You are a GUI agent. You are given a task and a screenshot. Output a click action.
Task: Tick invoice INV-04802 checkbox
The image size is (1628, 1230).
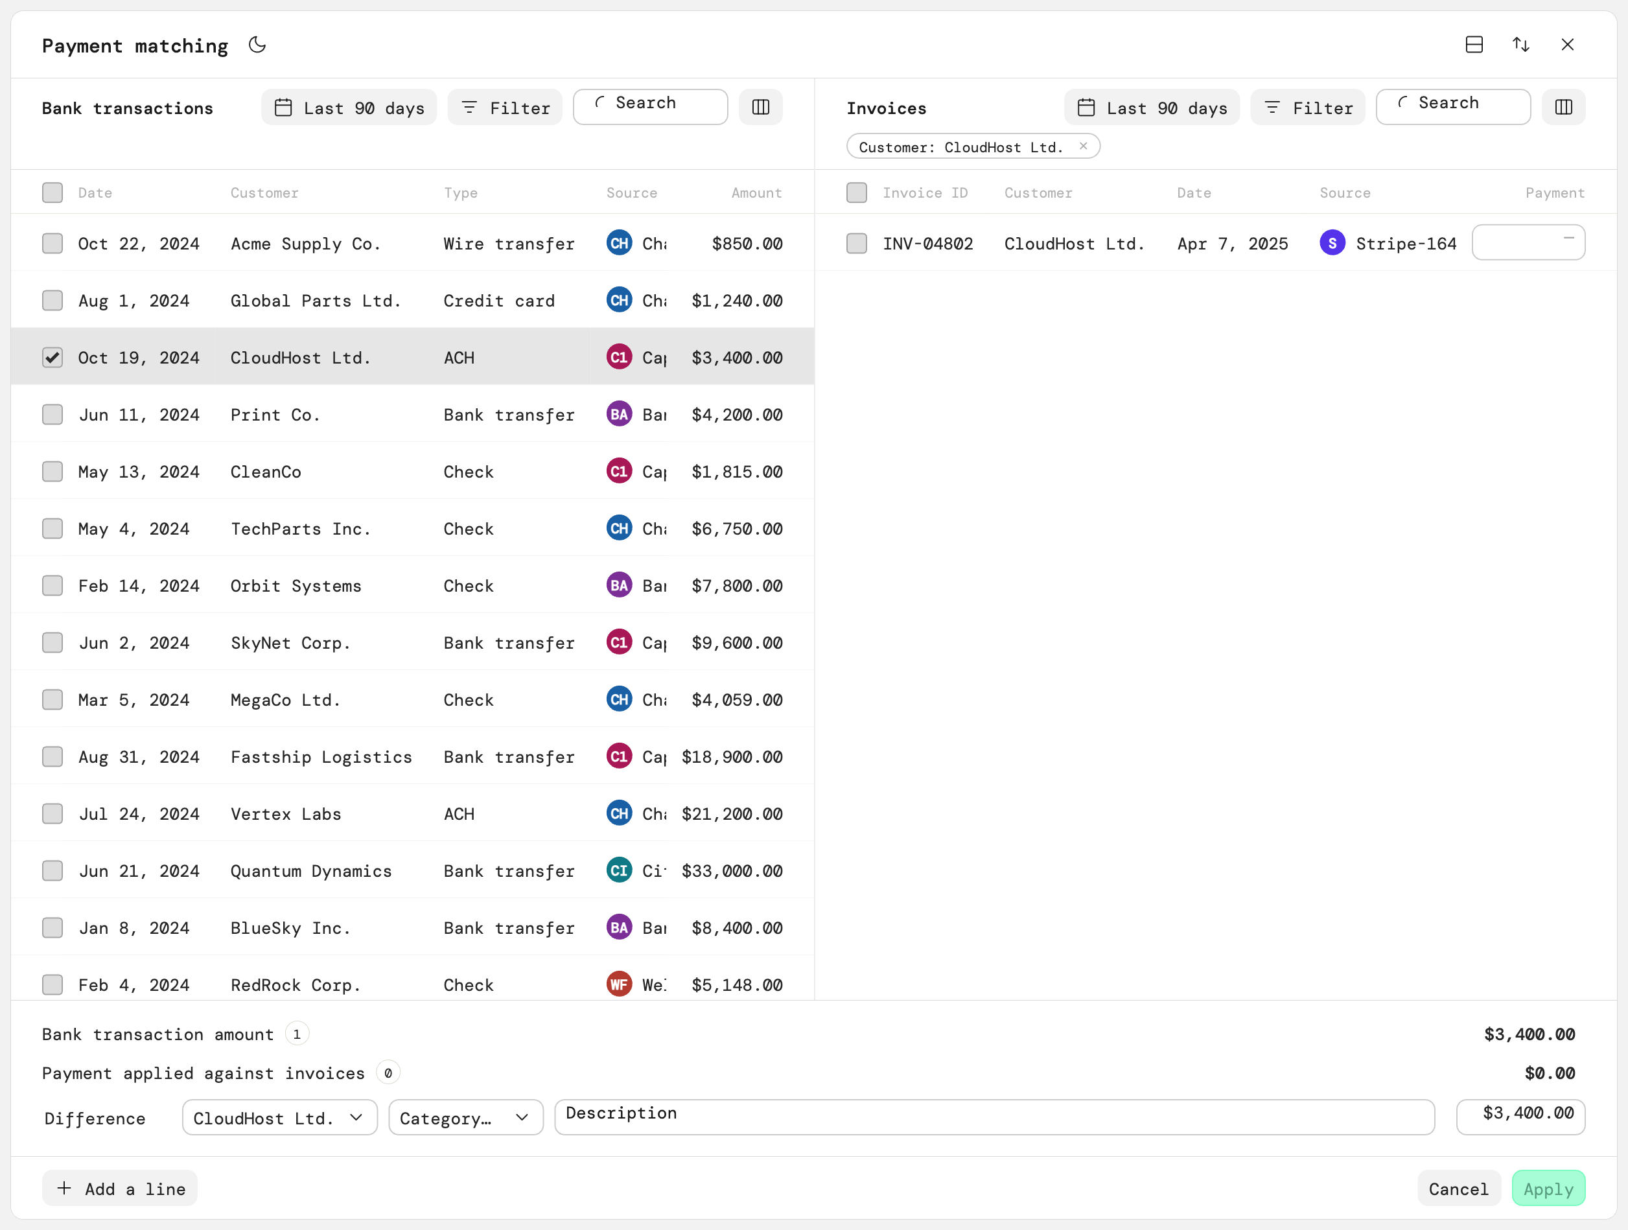pyautogui.click(x=857, y=244)
